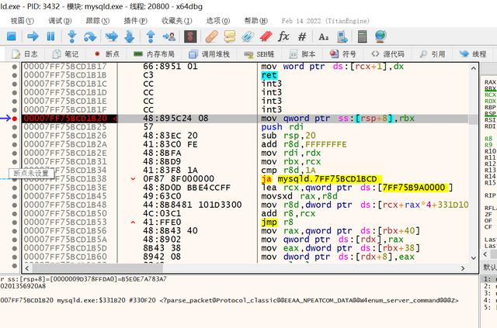Click the trace into arrow icon

tap(111, 36)
